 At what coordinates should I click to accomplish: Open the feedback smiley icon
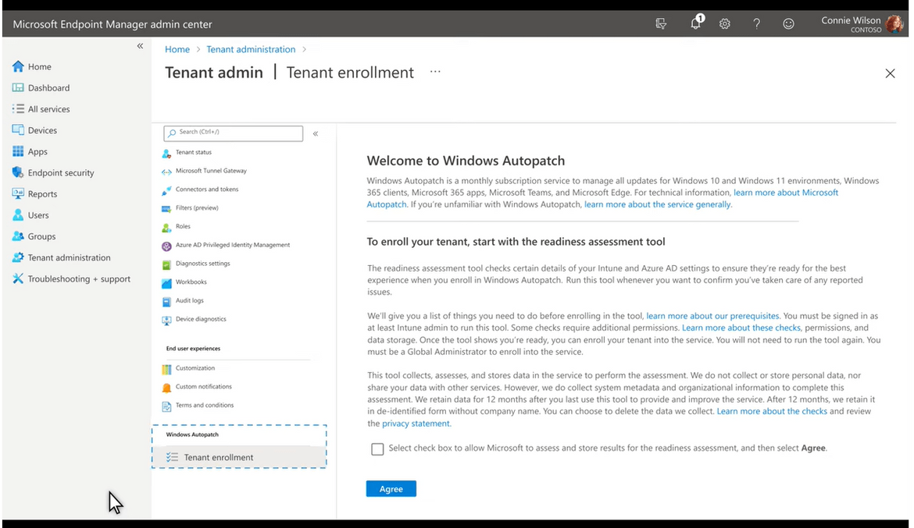click(x=788, y=24)
